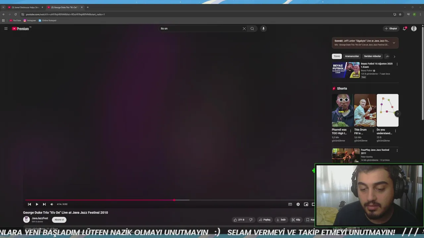This screenshot has width=424, height=238.
Task: Open FourPlay Java Jazz festival thumbnail
Action: click(x=346, y=155)
